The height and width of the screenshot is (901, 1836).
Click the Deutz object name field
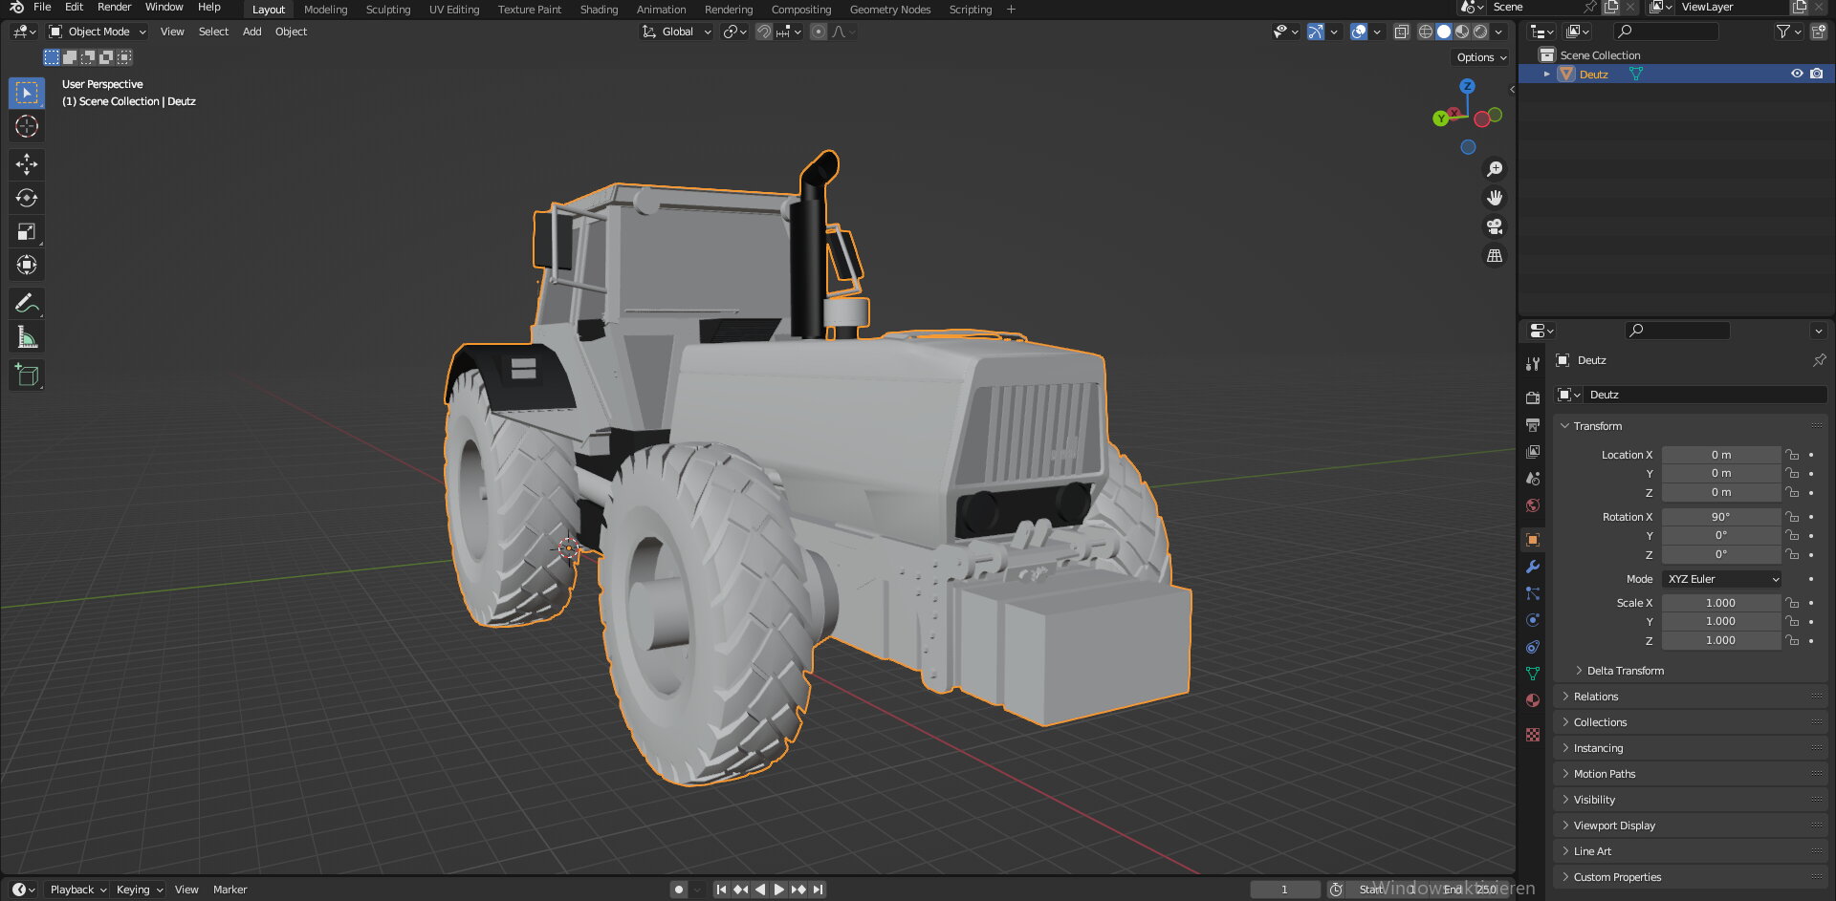[x=1704, y=395]
